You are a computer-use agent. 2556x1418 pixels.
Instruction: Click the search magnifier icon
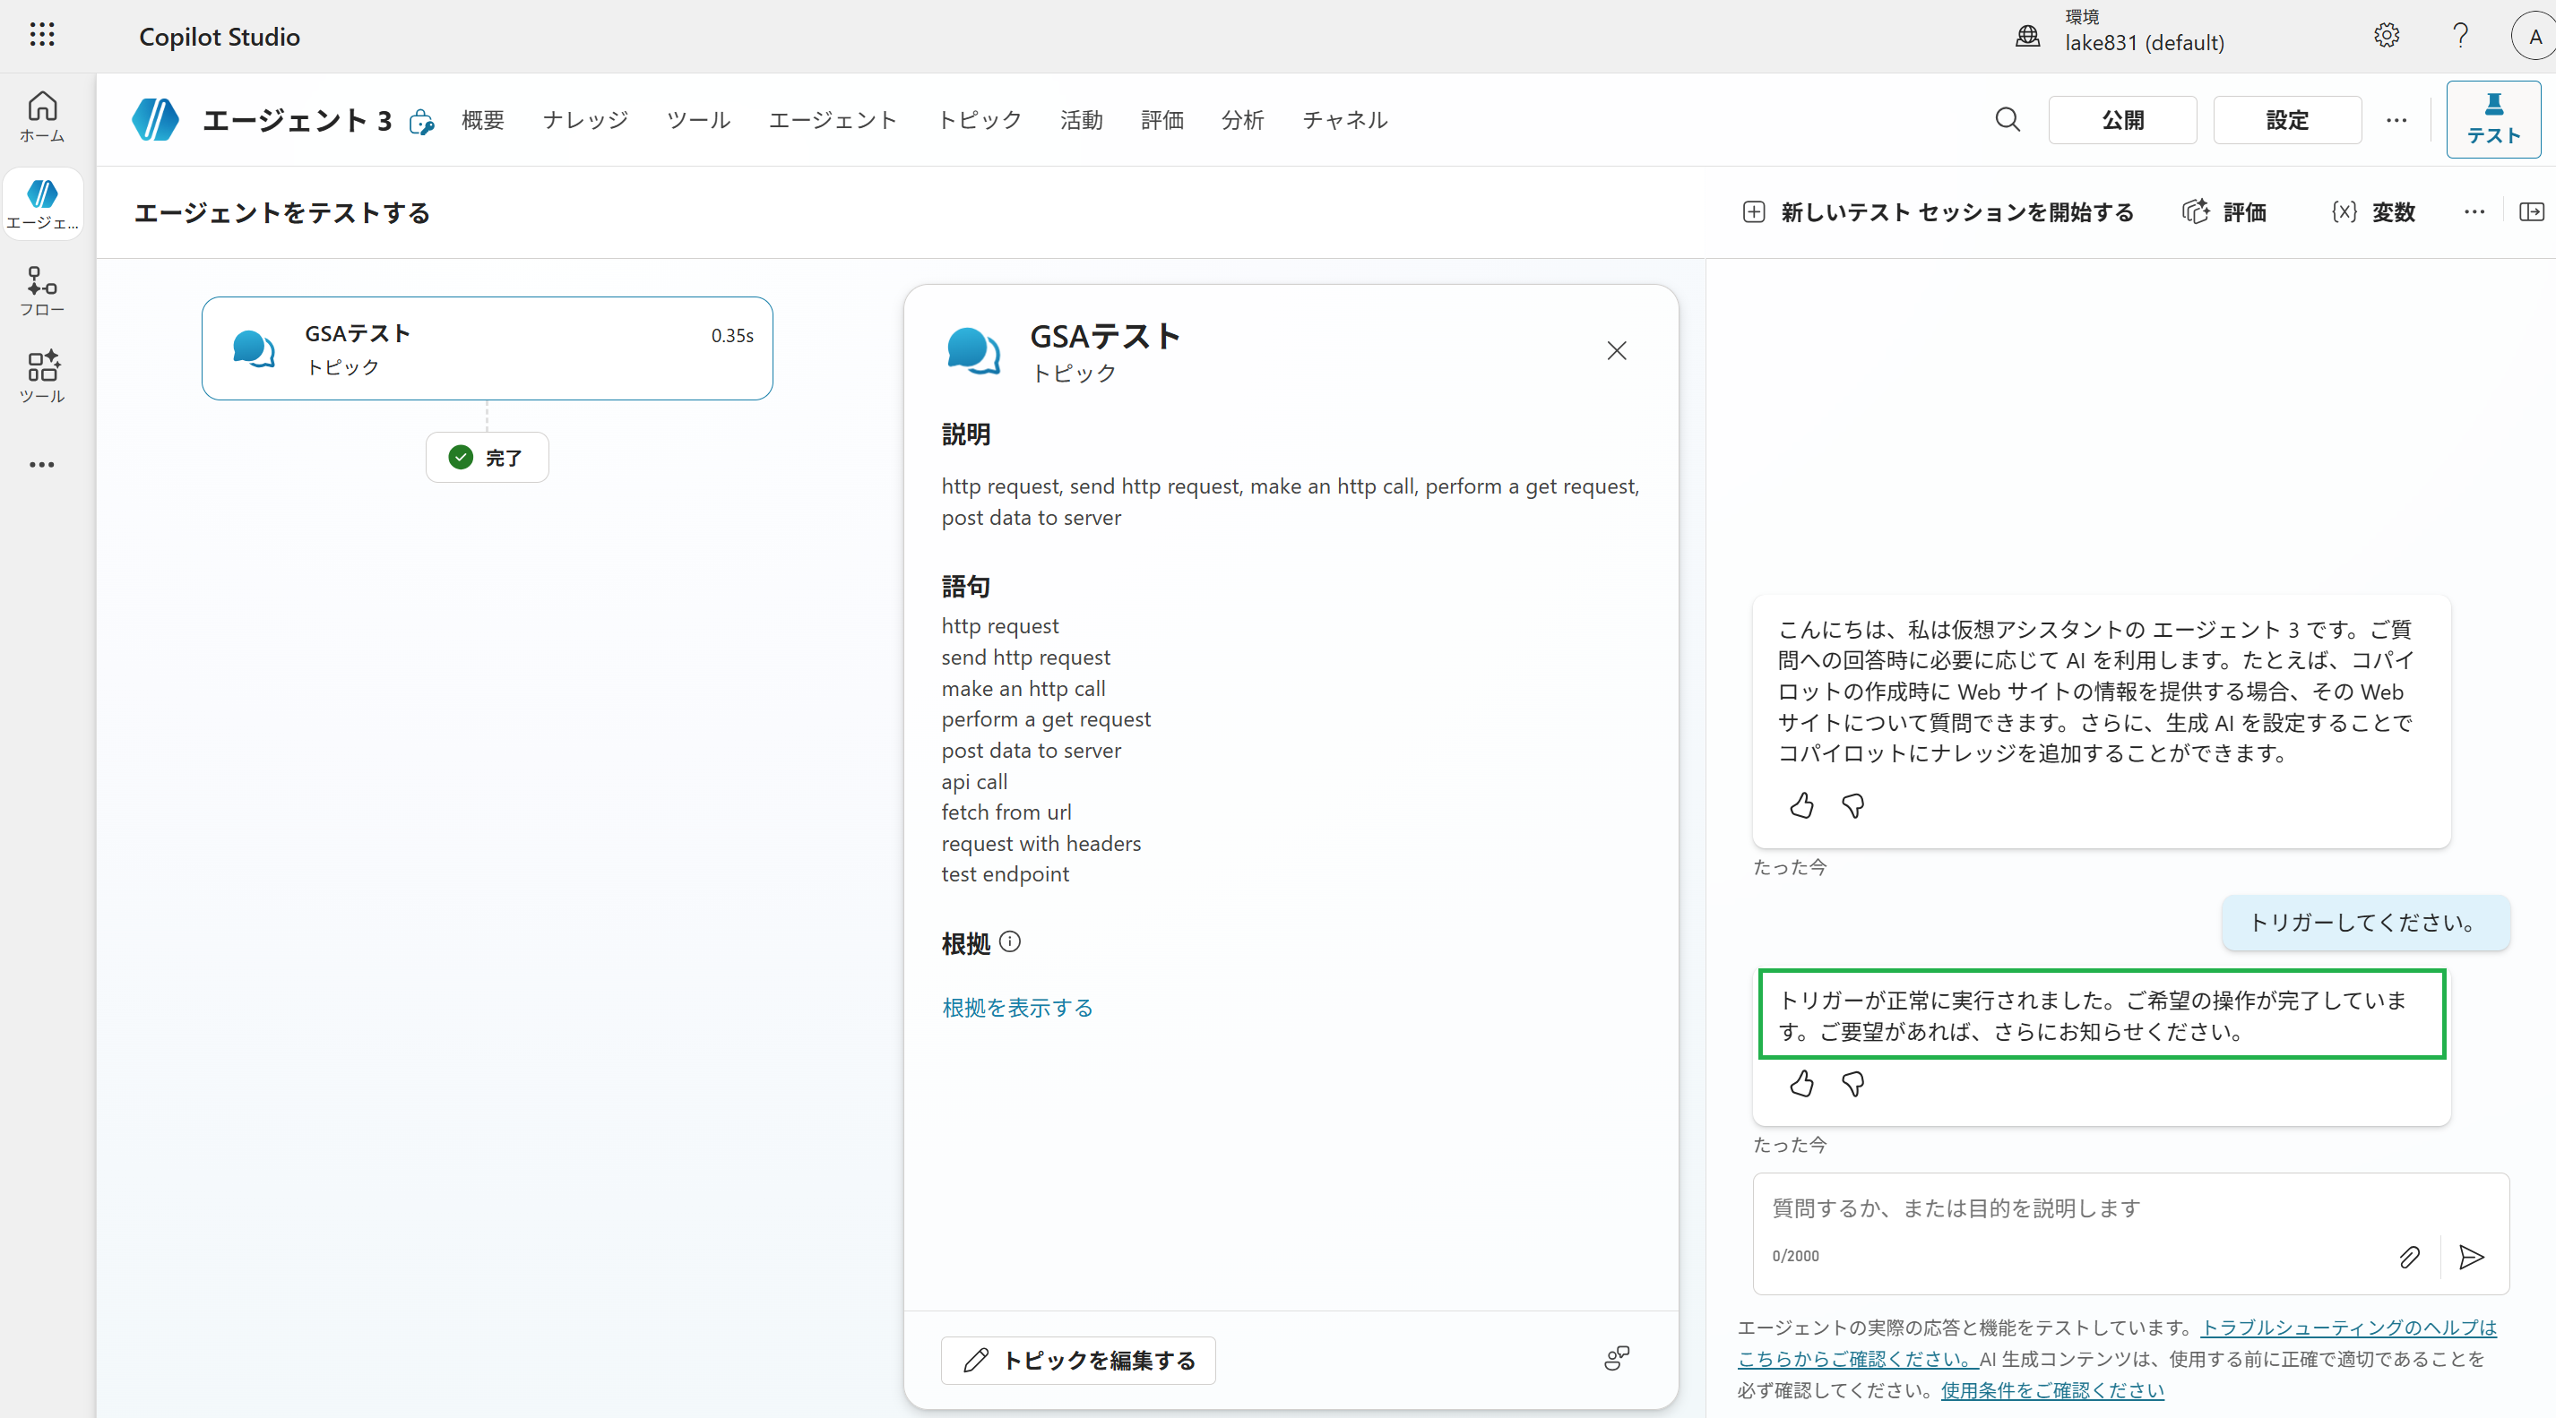pyautogui.click(x=2008, y=120)
